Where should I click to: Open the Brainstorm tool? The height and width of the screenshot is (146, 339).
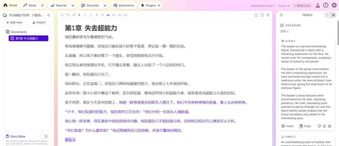(x=124, y=6)
